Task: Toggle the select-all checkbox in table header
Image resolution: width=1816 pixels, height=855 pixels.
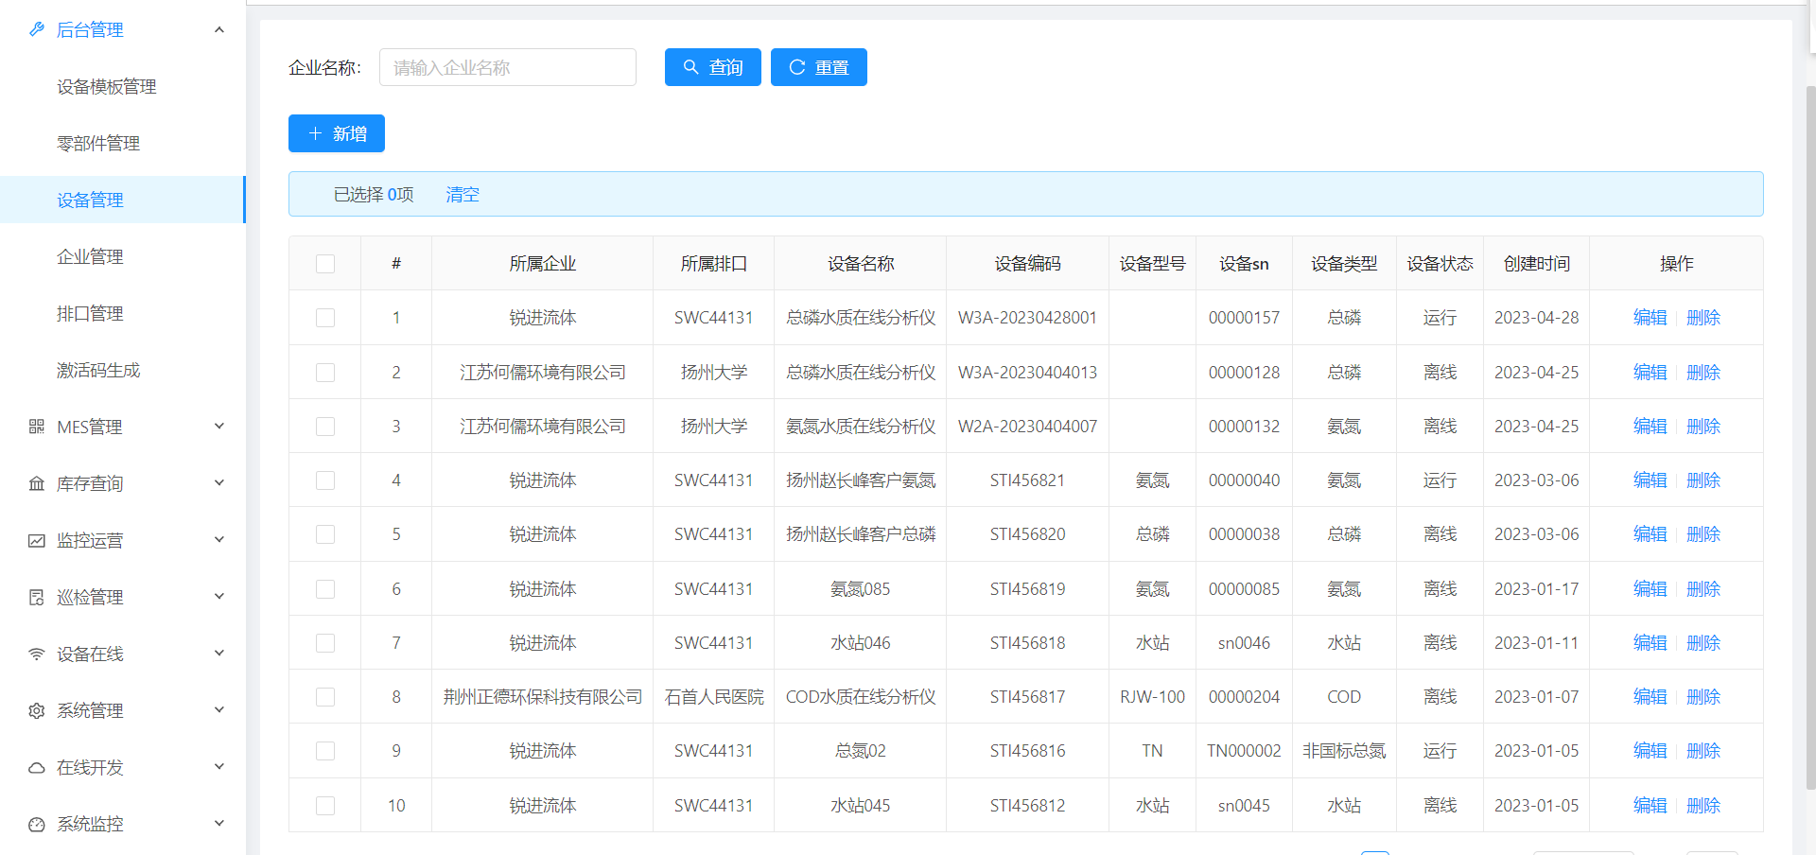Action: (325, 264)
